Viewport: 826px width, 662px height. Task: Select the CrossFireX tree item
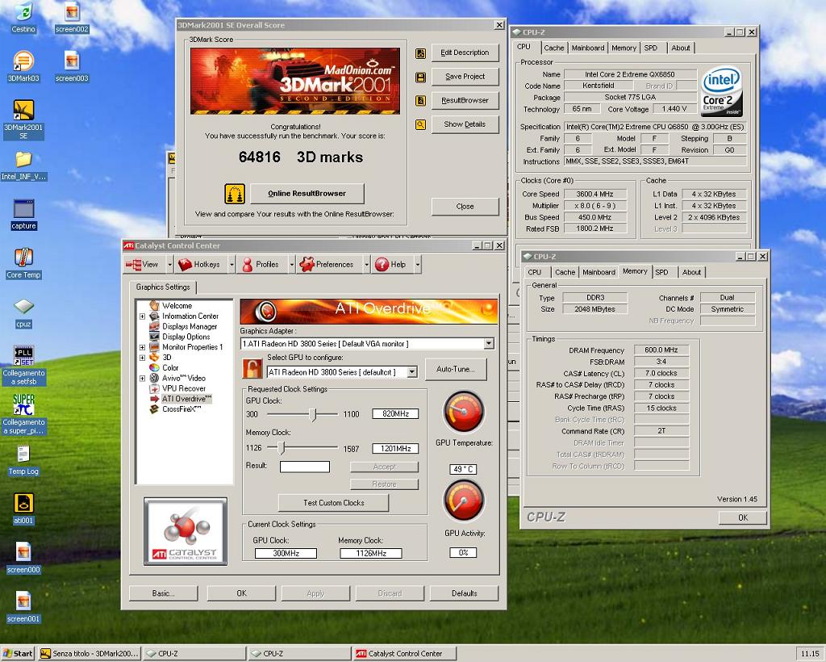pyautogui.click(x=181, y=409)
